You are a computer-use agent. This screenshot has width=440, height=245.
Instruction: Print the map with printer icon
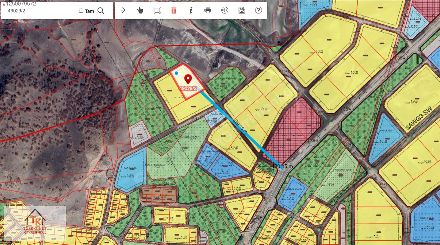click(x=208, y=10)
